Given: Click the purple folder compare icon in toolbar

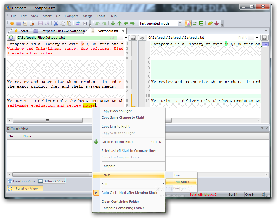Looking at the screenshot, I should (19, 23).
